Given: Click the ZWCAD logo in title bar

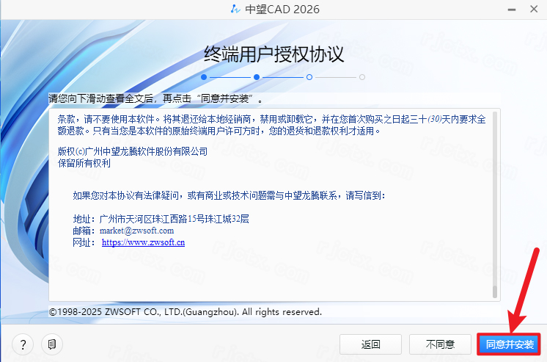Looking at the screenshot, I should (233, 10).
